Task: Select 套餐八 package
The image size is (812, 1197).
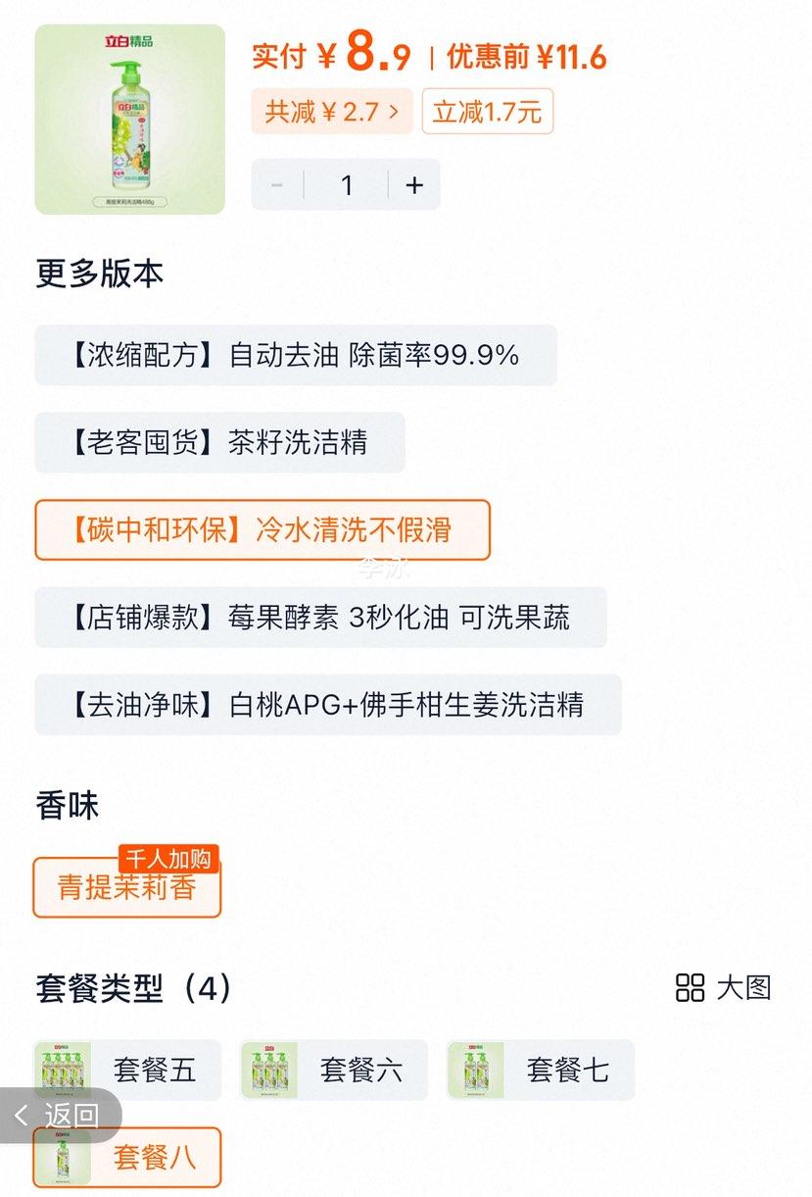Action: (x=127, y=1158)
